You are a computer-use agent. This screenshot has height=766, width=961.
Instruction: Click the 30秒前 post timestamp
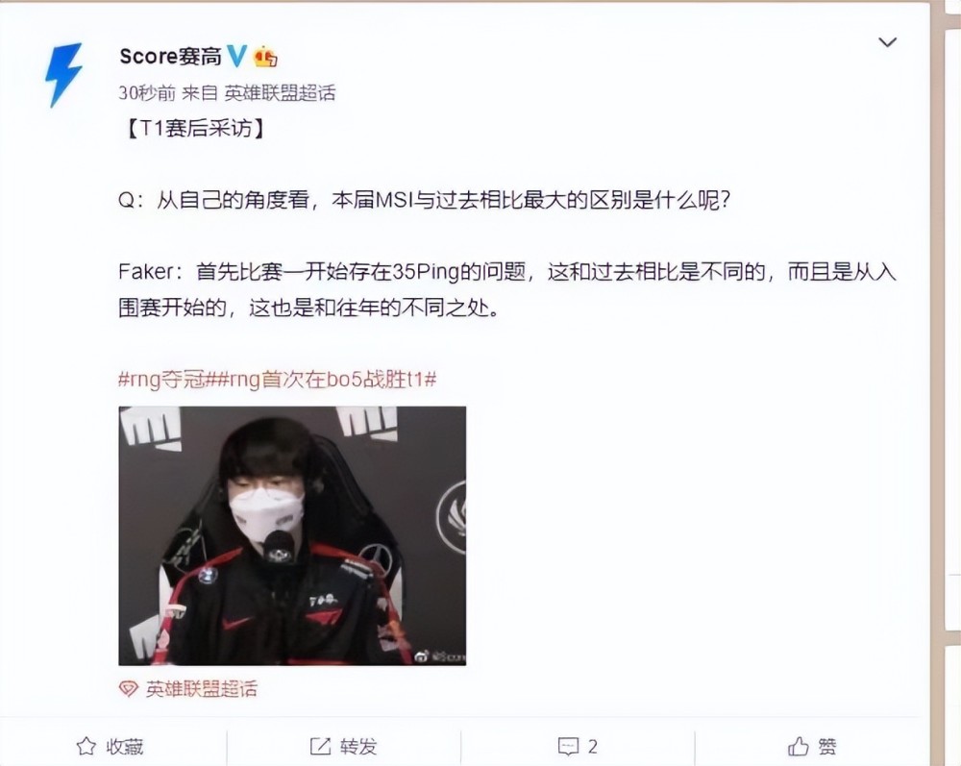tap(146, 93)
